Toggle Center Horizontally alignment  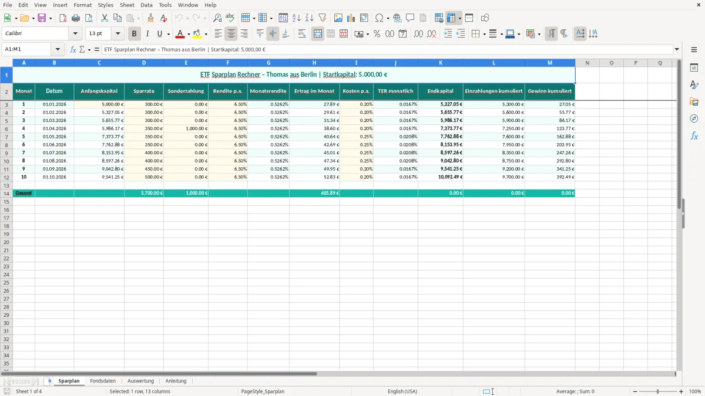[231, 34]
